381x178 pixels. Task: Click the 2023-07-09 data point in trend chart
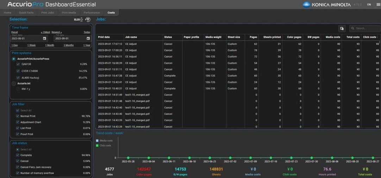click(x=250, y=158)
